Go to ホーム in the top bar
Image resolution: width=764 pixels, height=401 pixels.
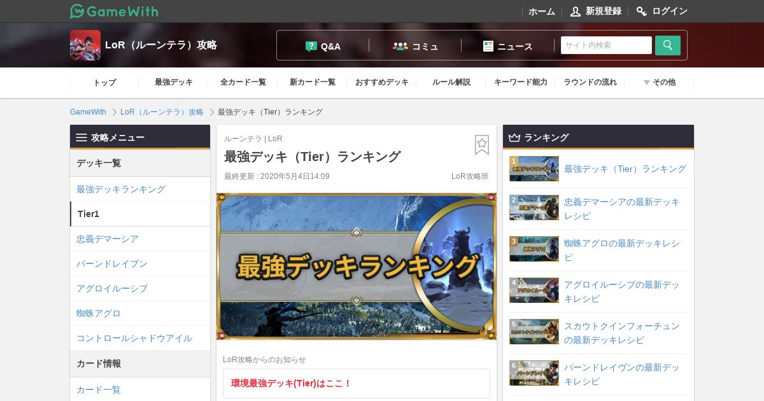[x=542, y=11]
